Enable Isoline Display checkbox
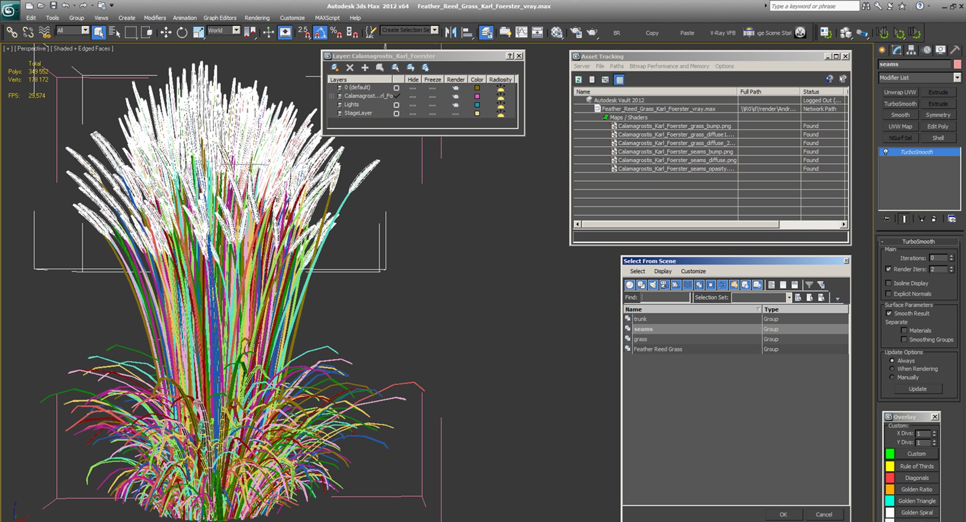This screenshot has height=522, width=966. pyautogui.click(x=889, y=283)
